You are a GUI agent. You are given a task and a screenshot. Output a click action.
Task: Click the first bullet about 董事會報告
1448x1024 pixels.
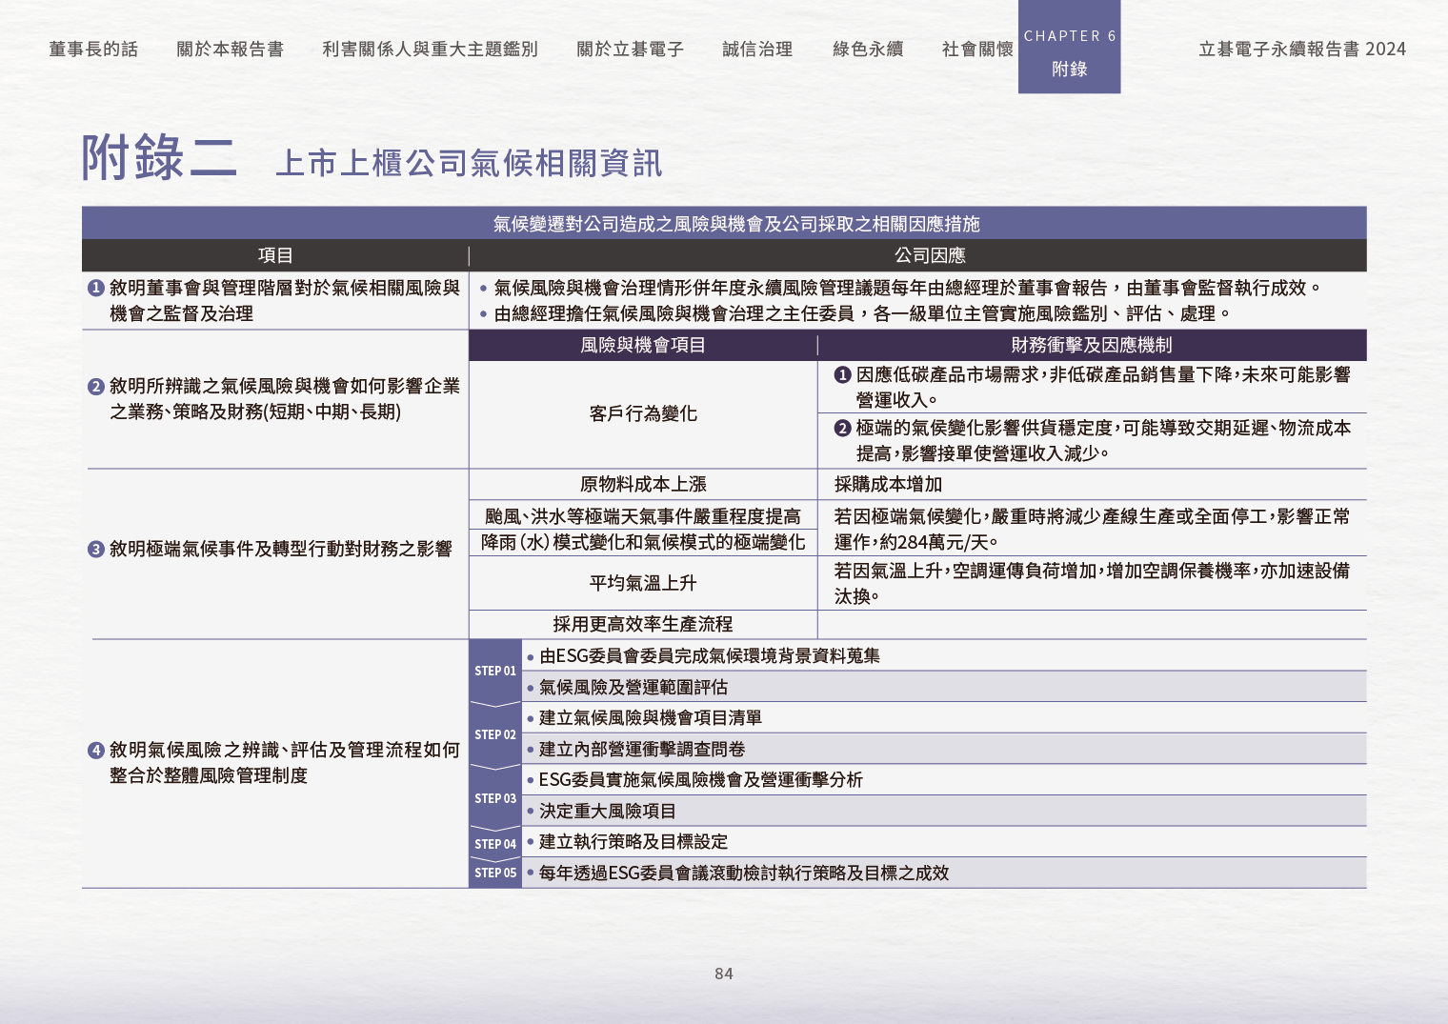900,288
